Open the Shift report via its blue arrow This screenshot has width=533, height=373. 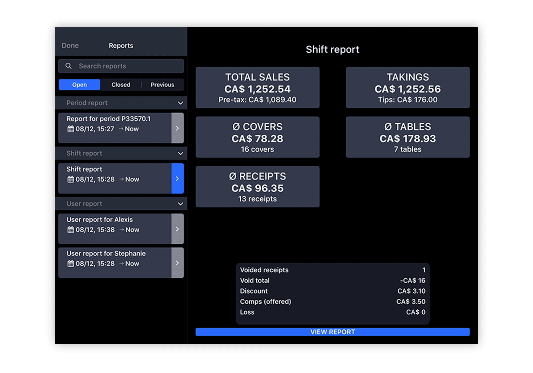point(177,179)
